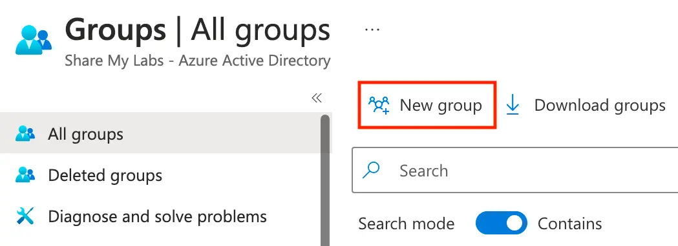Click the Search mode label

(x=406, y=223)
